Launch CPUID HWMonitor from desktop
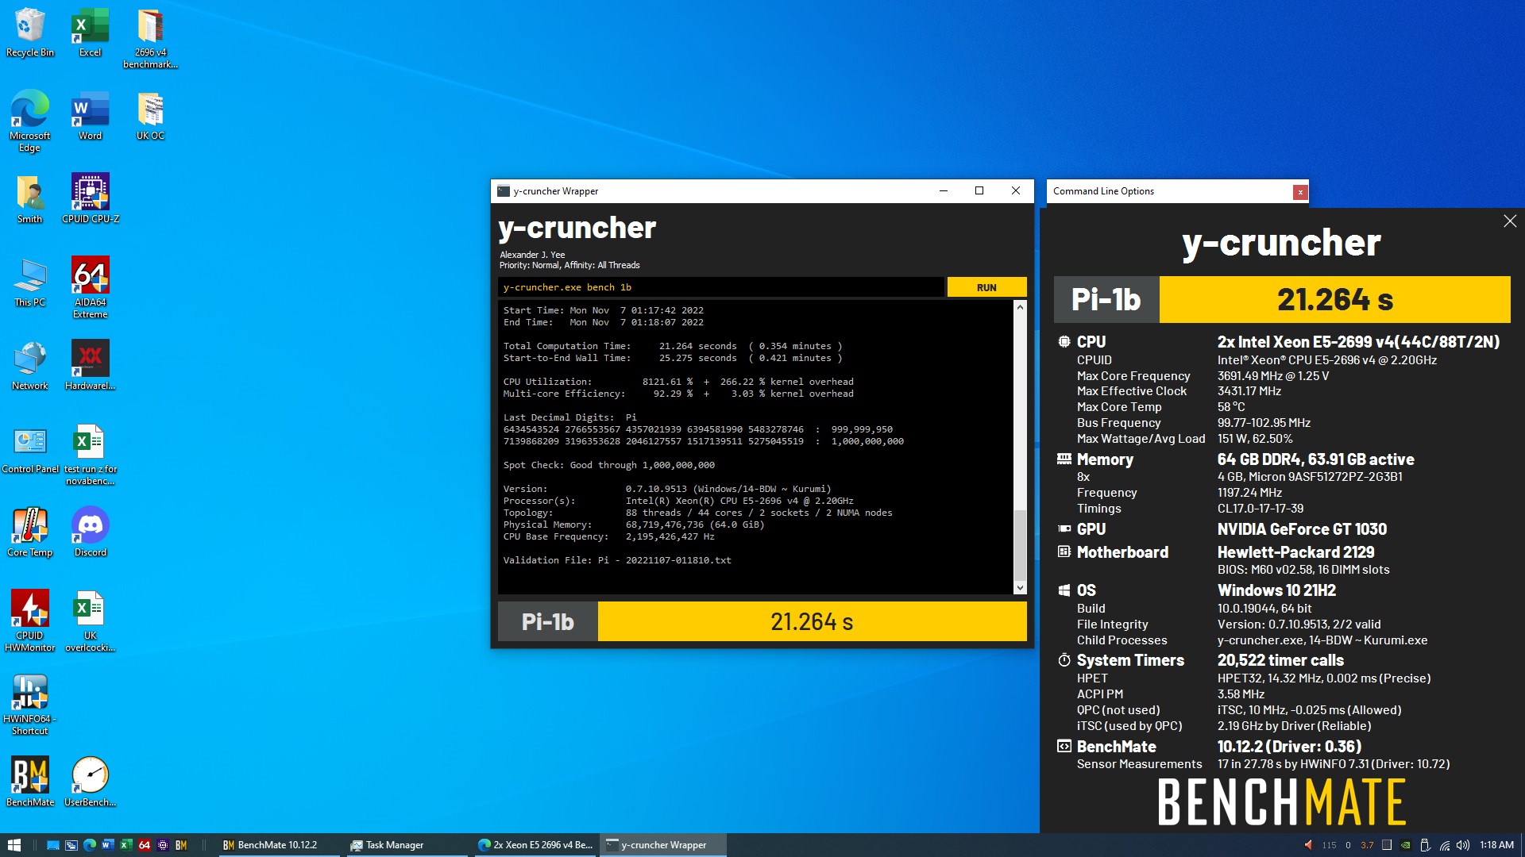The height and width of the screenshot is (857, 1525). (30, 621)
